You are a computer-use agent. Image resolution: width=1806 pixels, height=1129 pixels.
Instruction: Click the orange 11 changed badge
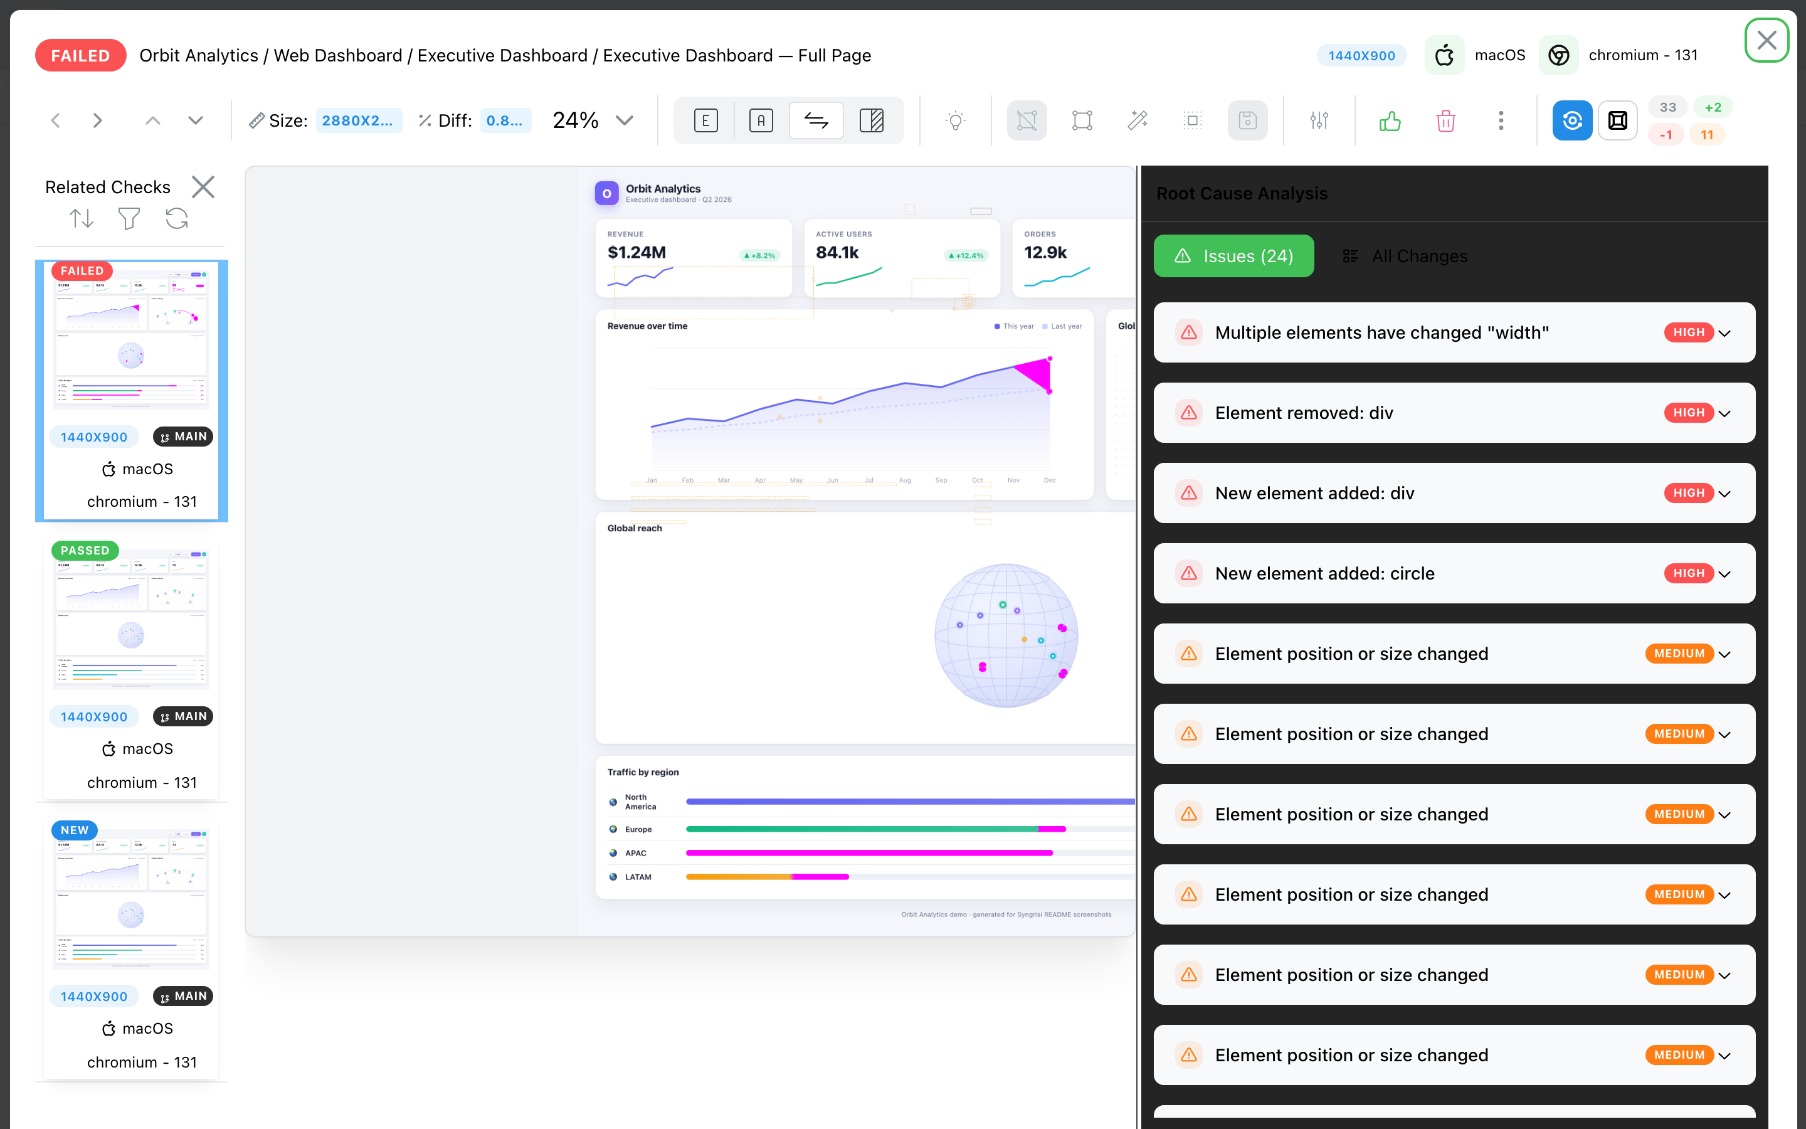coord(1707,135)
